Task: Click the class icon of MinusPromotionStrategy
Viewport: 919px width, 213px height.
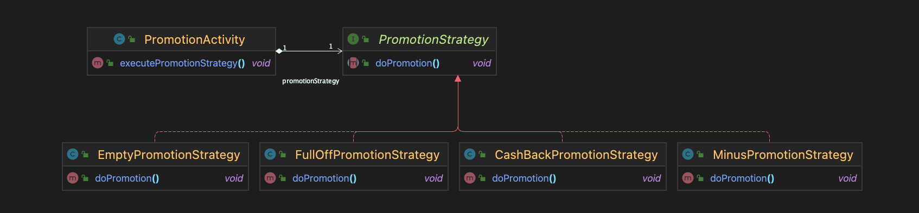Action: point(688,154)
